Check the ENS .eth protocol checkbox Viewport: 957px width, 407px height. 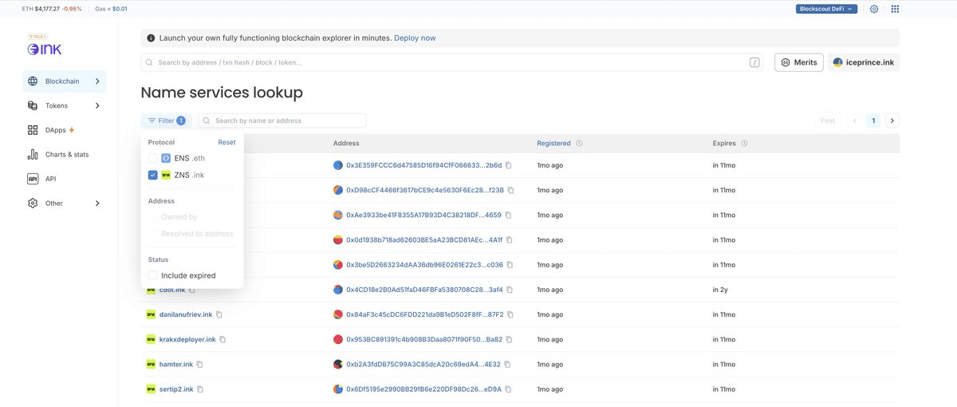[153, 158]
